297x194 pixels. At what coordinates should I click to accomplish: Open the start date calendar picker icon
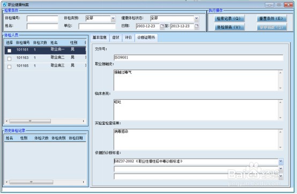162,26
